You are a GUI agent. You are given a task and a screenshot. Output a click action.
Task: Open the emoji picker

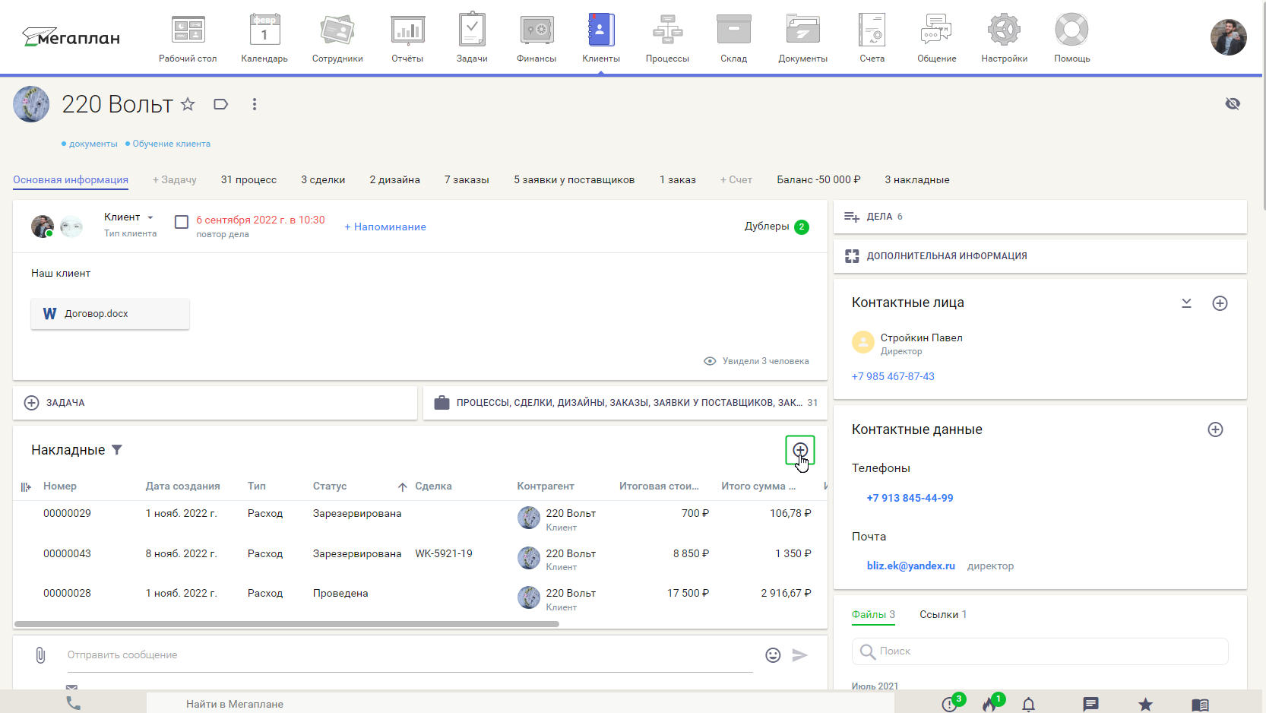pos(773,655)
